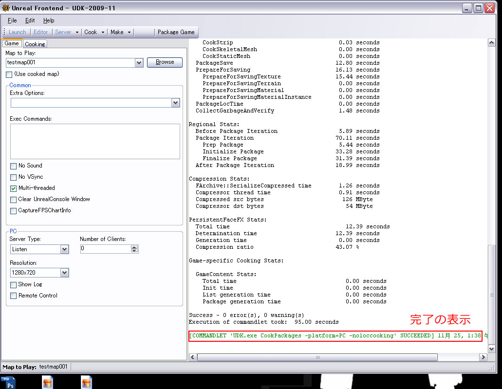The width and height of the screenshot is (502, 389).
Task: Click the 'Regional Stats:' heading in the log
Action: point(214,124)
